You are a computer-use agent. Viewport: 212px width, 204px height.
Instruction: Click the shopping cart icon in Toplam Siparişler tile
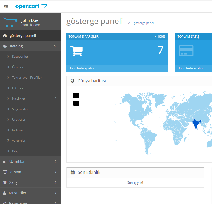[76, 51]
